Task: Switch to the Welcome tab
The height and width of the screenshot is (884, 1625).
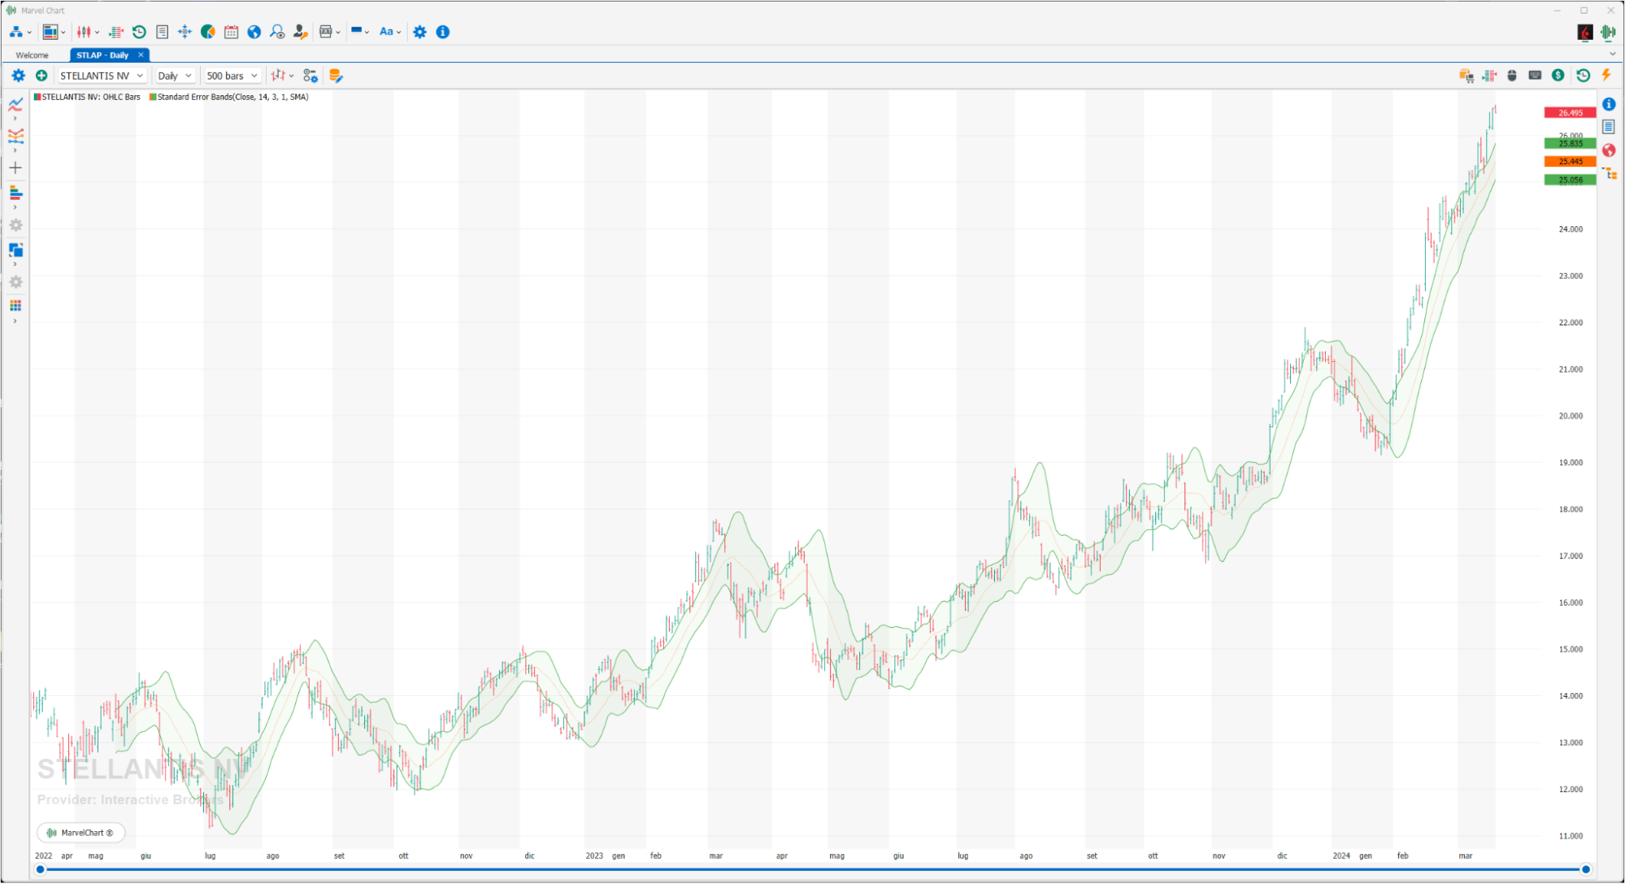Action: (x=33, y=55)
